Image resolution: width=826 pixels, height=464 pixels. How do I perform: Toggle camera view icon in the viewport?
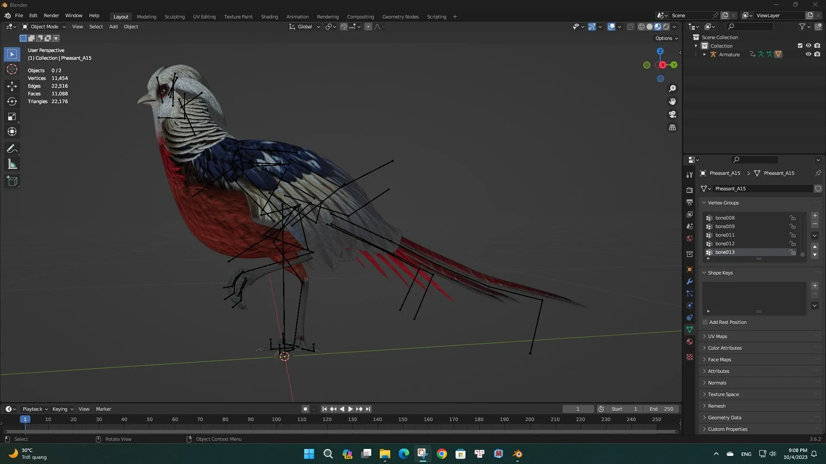tap(672, 114)
